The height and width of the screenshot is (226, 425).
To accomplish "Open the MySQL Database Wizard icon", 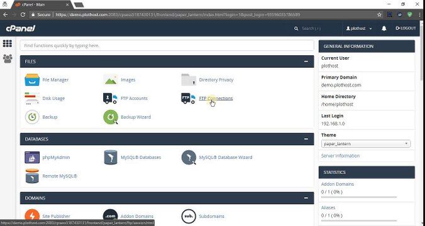I will (x=189, y=158).
